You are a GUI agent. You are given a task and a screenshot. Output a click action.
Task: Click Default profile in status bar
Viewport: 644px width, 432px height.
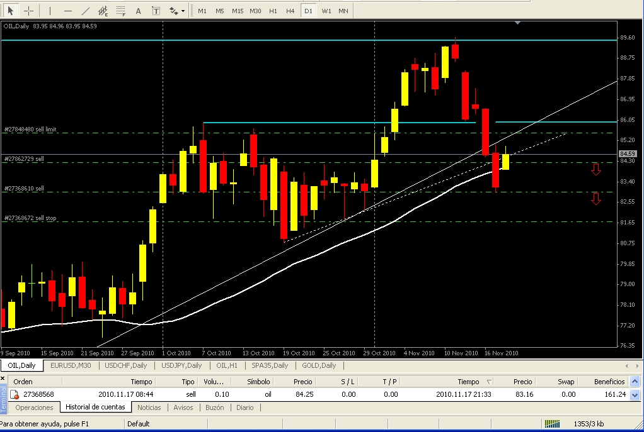[x=139, y=423]
